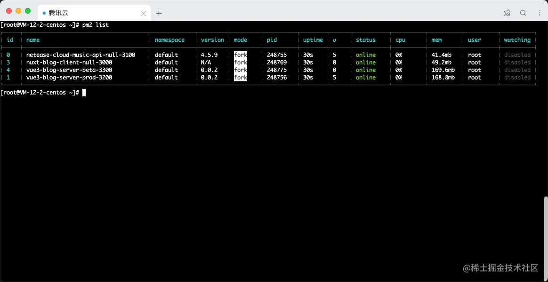Click pid 248756
This screenshot has width=548, height=282.
point(277,78)
